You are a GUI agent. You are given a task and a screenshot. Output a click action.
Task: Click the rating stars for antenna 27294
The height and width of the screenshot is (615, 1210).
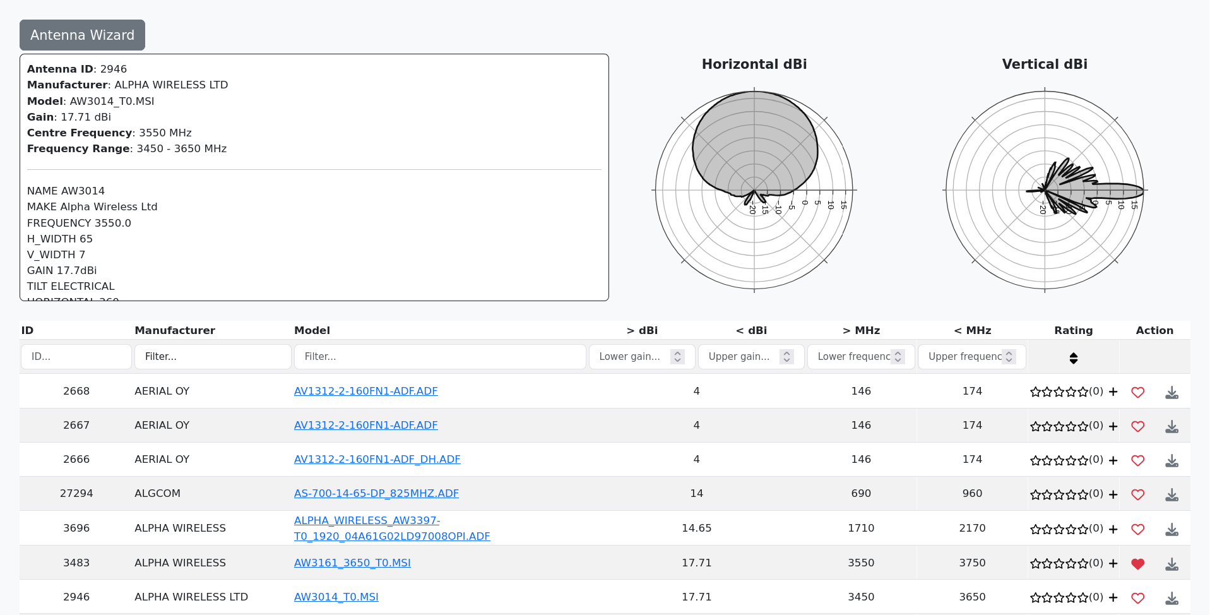1059,494
